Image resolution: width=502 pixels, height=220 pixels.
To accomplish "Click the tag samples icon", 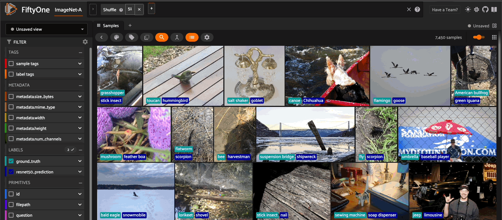I will pos(132,37).
